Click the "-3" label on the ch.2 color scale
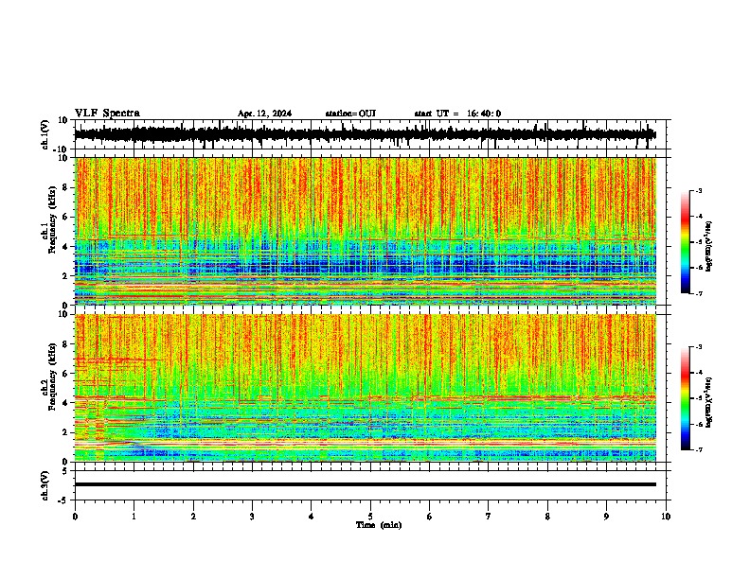This screenshot has width=750, height=579. click(x=699, y=347)
